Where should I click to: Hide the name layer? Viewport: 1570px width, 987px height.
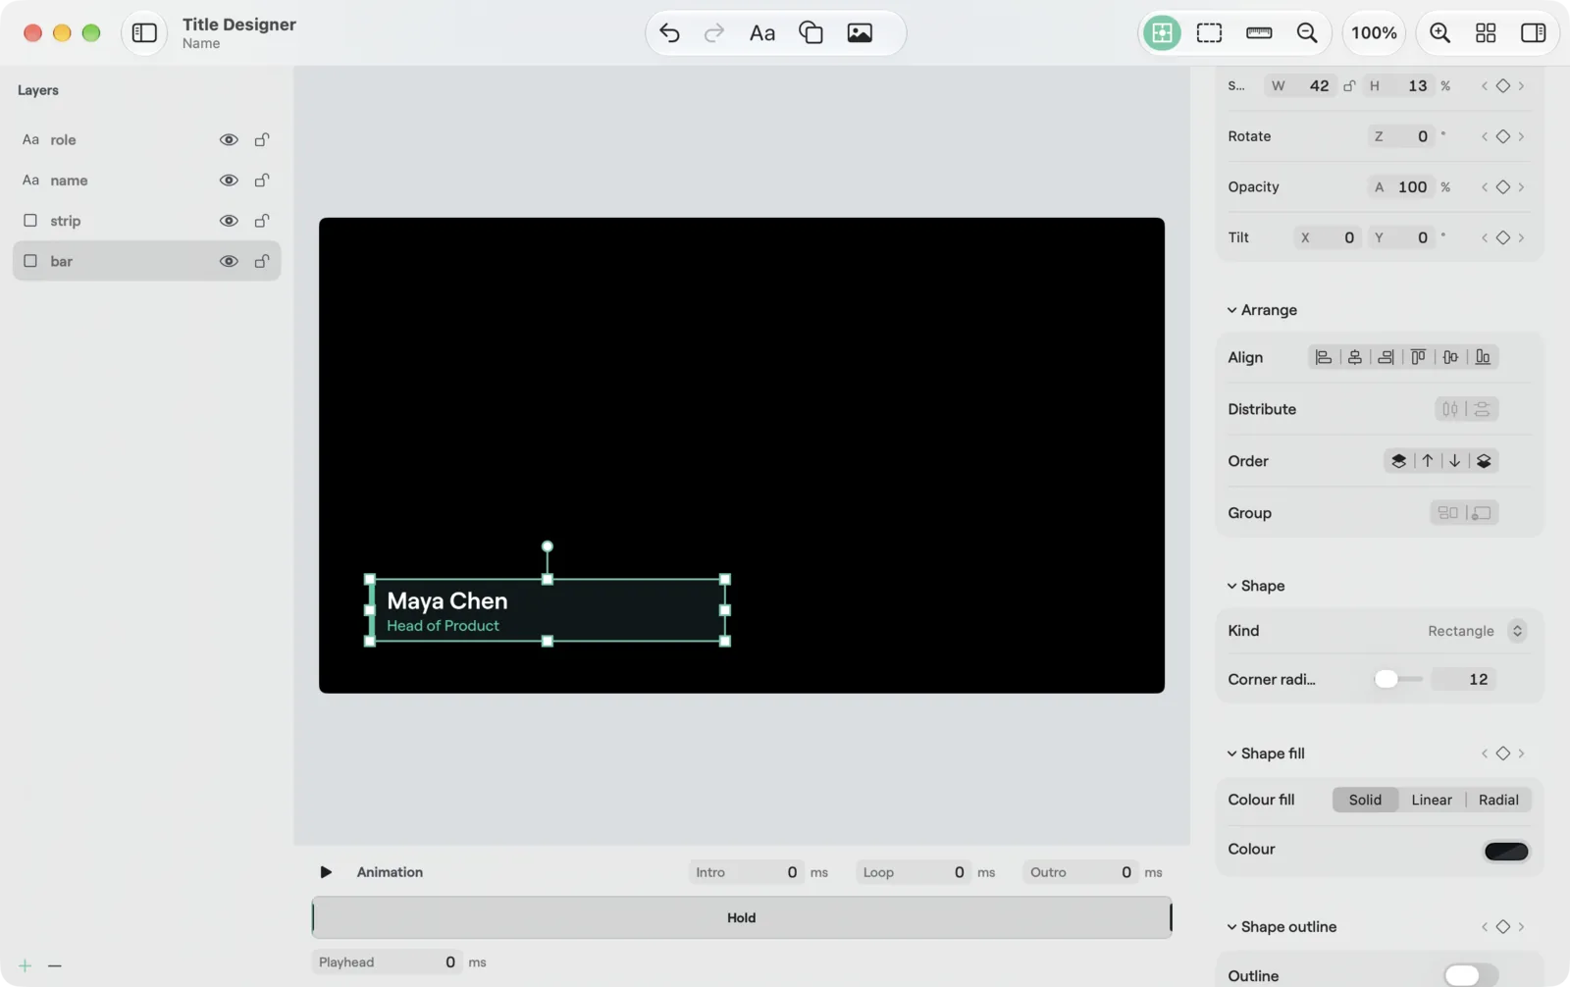pyautogui.click(x=229, y=181)
